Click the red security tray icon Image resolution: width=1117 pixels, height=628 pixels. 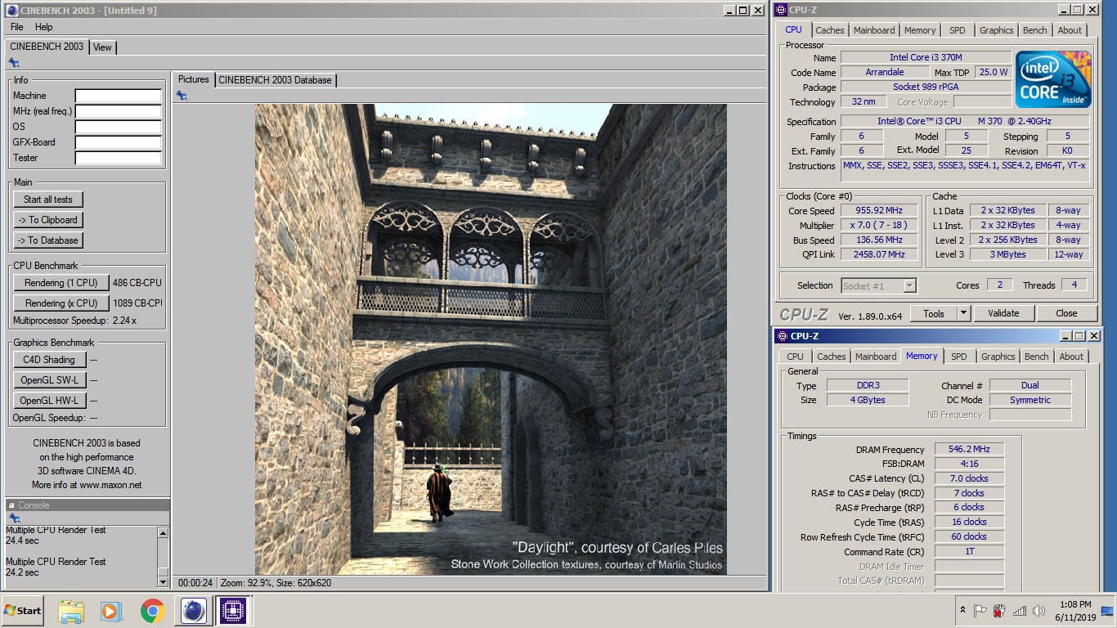999,611
